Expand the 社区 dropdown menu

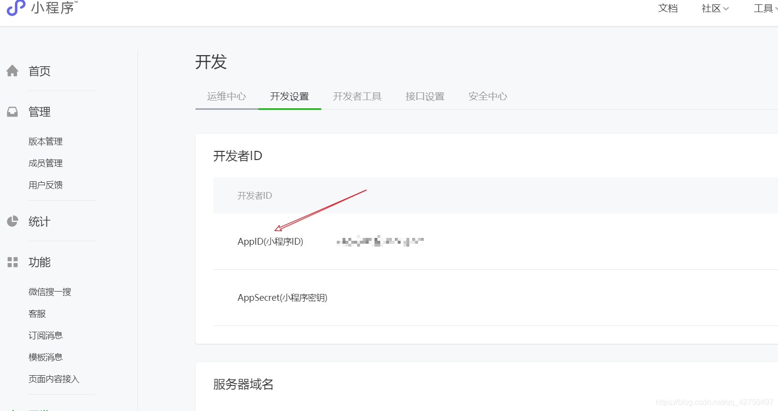(x=715, y=8)
